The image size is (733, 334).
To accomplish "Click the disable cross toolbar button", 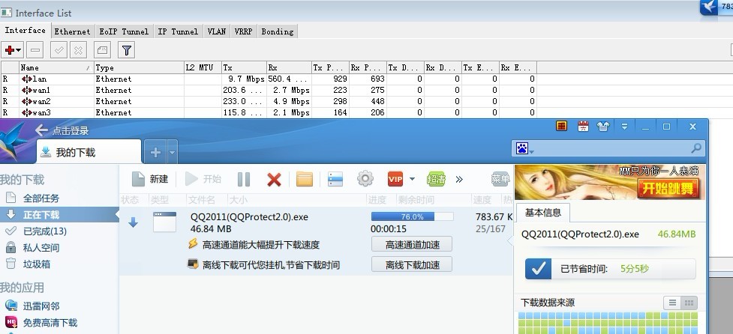I will click(79, 50).
